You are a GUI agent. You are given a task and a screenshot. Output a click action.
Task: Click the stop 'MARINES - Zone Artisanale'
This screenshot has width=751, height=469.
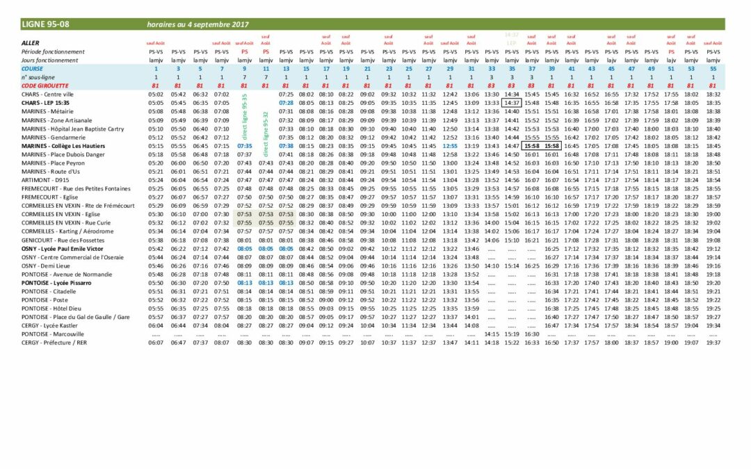[56, 121]
